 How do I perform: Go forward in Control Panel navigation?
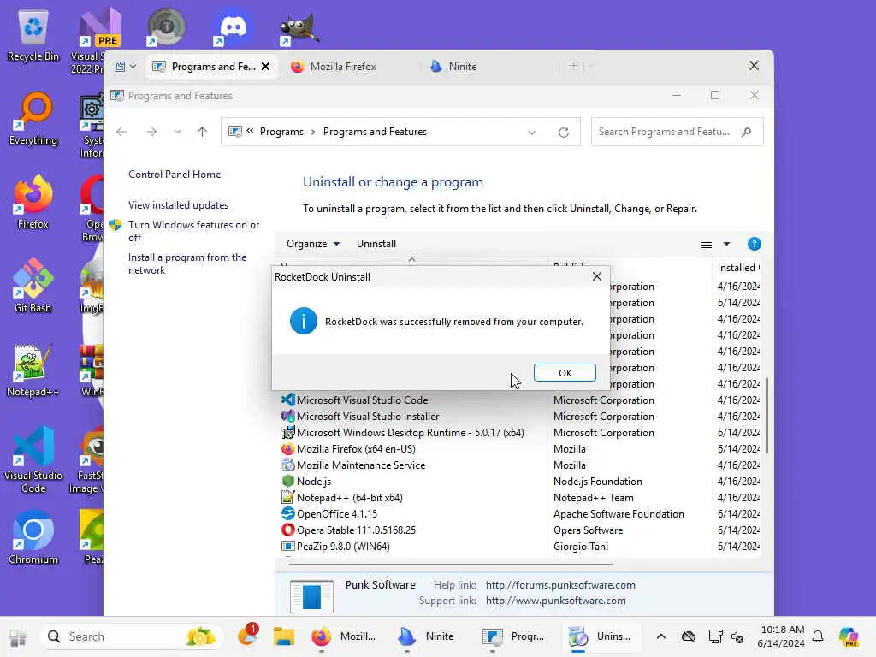[x=151, y=132]
